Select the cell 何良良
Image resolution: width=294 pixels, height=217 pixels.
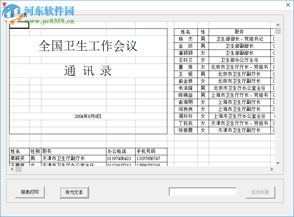point(186,109)
